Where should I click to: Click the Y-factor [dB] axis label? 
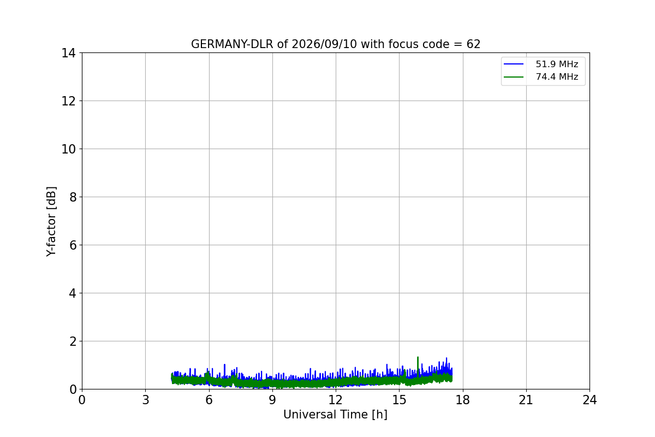[x=51, y=221]
